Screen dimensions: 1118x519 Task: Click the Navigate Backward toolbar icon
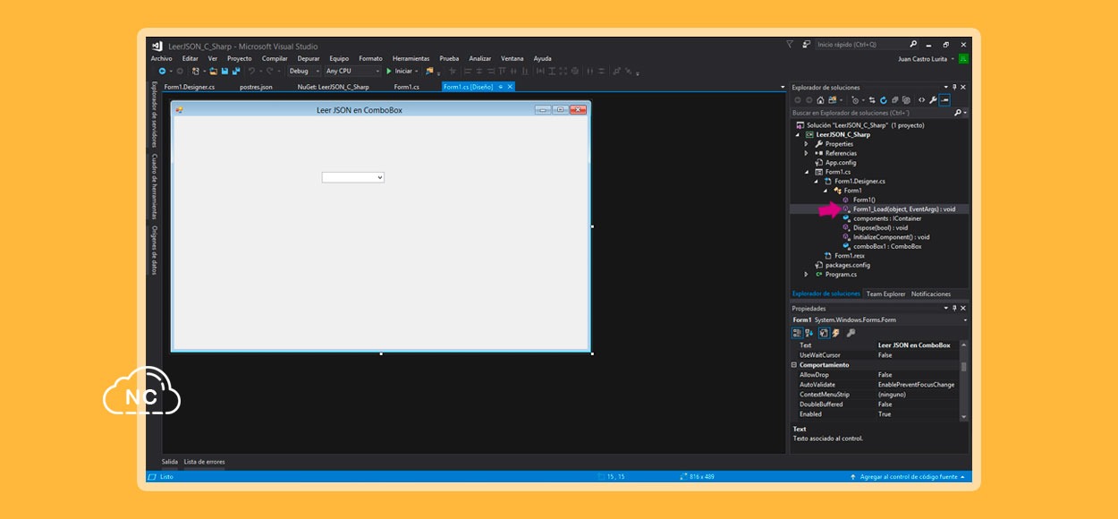[x=162, y=71]
